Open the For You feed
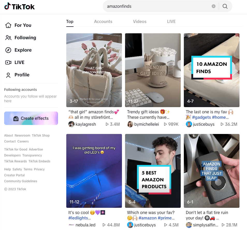 (x=18, y=25)
